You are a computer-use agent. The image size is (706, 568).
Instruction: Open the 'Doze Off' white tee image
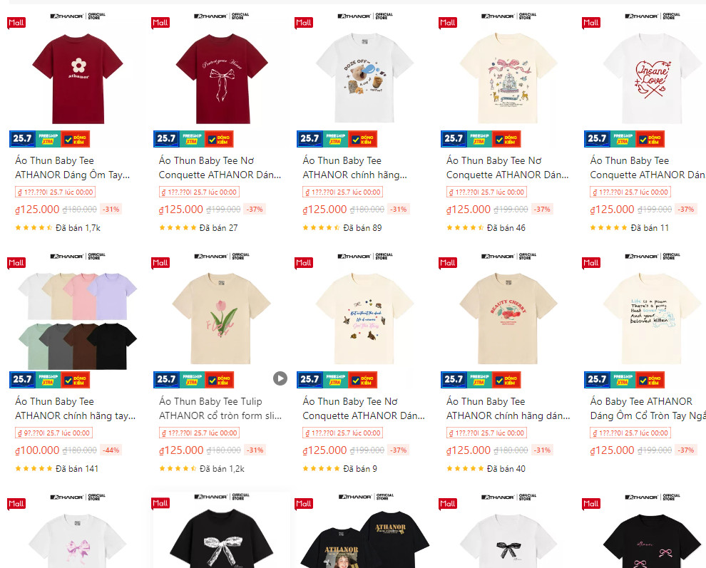(x=364, y=79)
